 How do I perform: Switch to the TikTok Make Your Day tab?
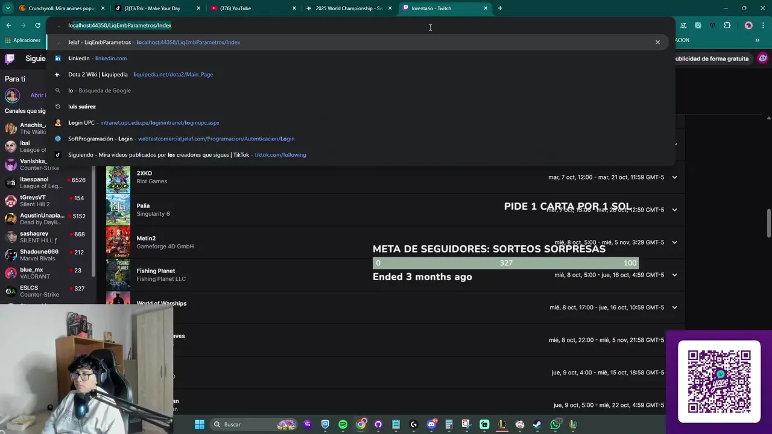click(157, 8)
